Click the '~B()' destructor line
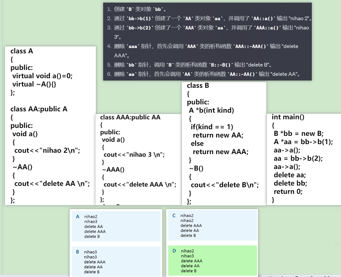 click(196, 168)
